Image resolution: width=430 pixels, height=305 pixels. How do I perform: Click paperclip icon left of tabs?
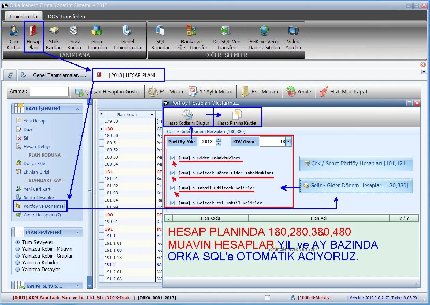click(x=10, y=75)
